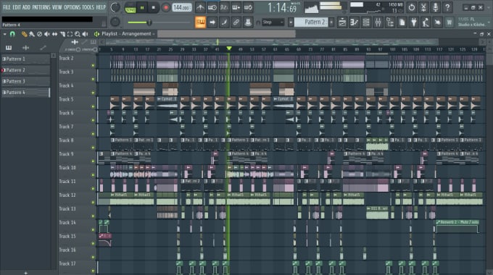Mute Track 8 using its green dot
The height and width of the screenshot is (275, 493).
[93, 148]
